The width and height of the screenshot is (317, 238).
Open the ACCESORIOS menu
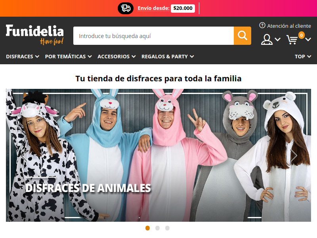[x=116, y=56]
